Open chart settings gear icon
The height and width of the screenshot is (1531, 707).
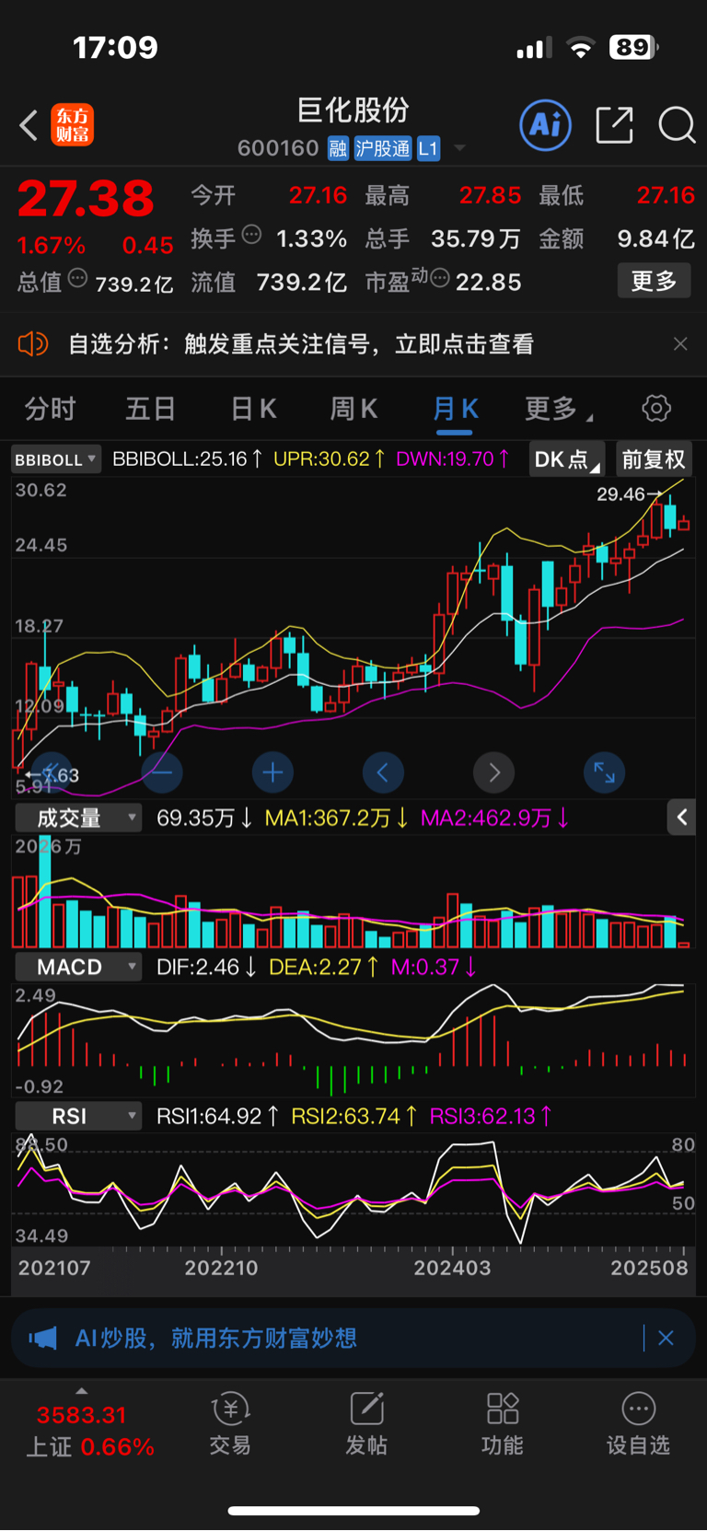656,408
